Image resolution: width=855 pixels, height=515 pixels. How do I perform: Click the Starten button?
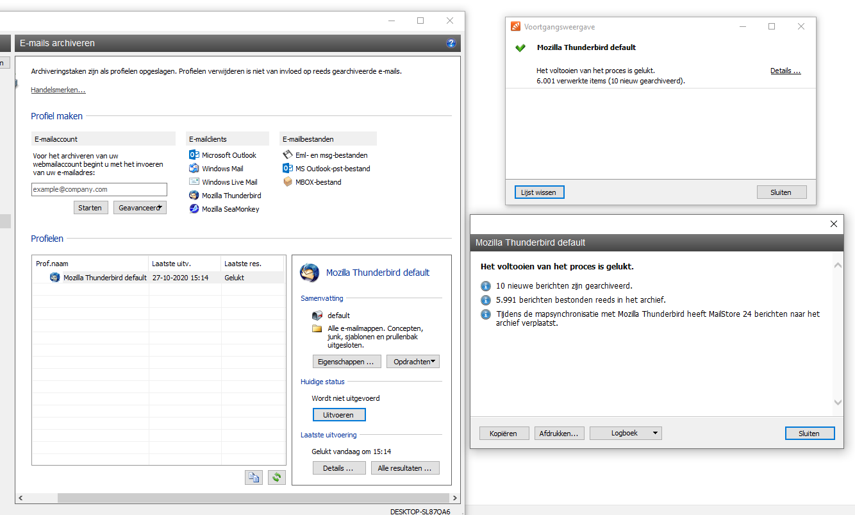pyautogui.click(x=90, y=208)
